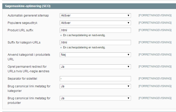Open the Automatisk genereret sitemap dropdown
Viewport: 176px width, 112px height.
pos(95,16)
